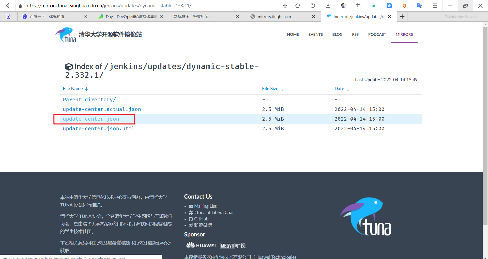Click the browser back arrow icon
This screenshot has width=488, height=259.
(8, 6)
